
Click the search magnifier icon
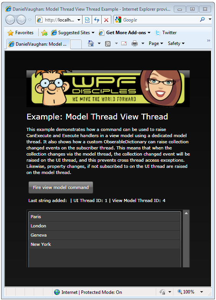[x=202, y=20]
